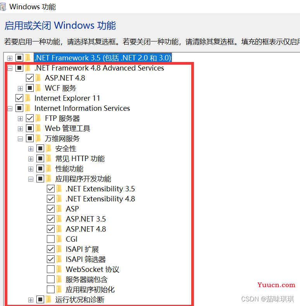This screenshot has width=300, height=306.
Task: Expand the 安全性 node
Action: [x=31, y=149]
